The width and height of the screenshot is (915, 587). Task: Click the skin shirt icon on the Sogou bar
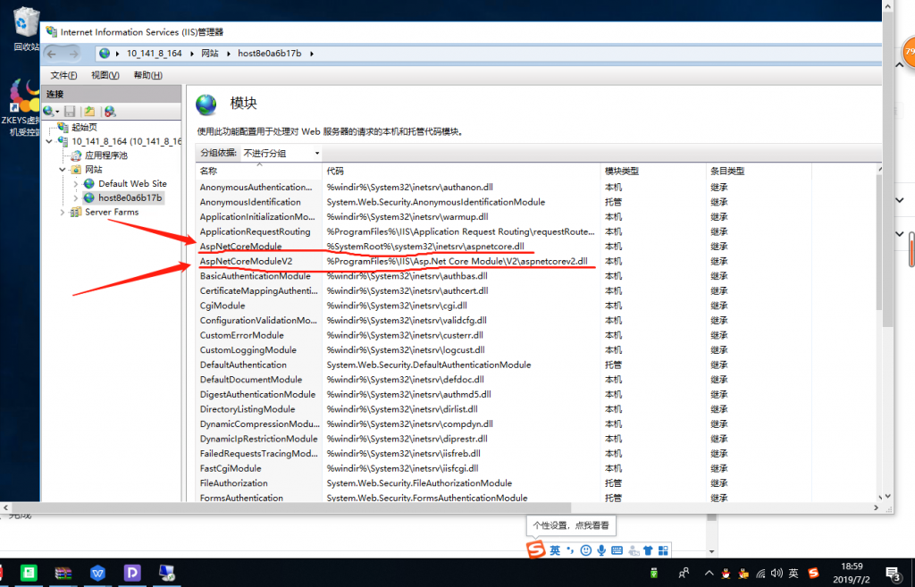click(x=648, y=550)
